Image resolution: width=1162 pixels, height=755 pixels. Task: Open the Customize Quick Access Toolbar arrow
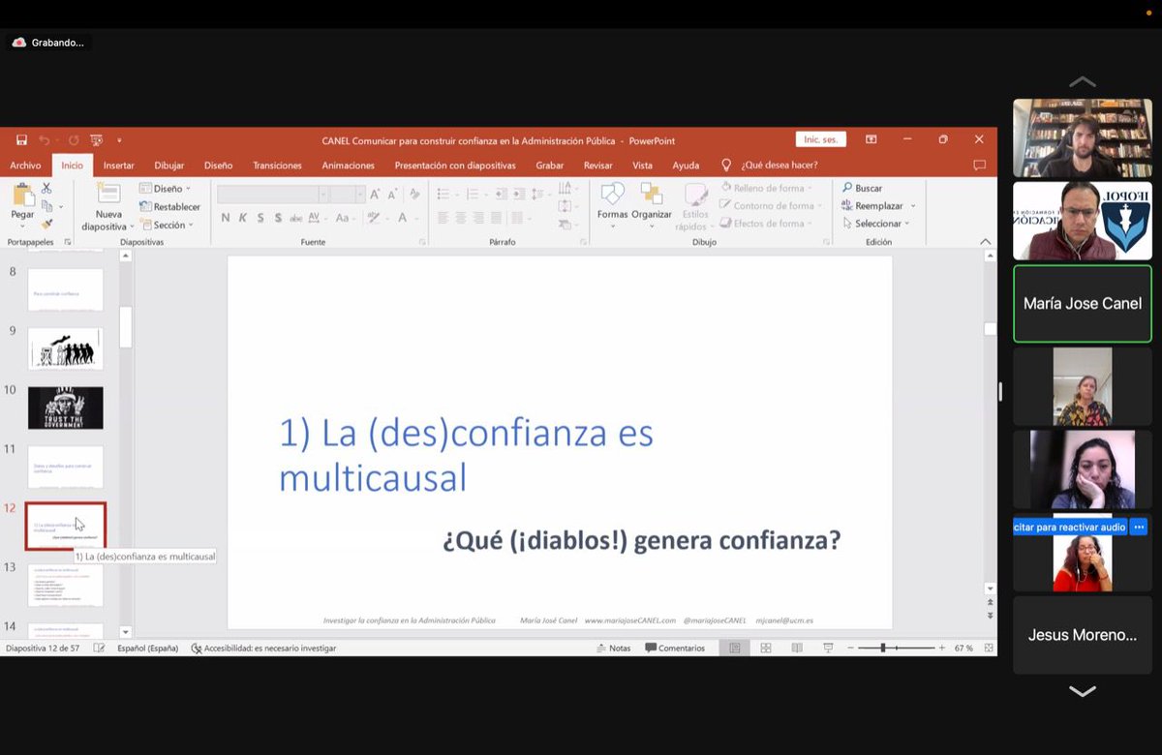coord(119,141)
